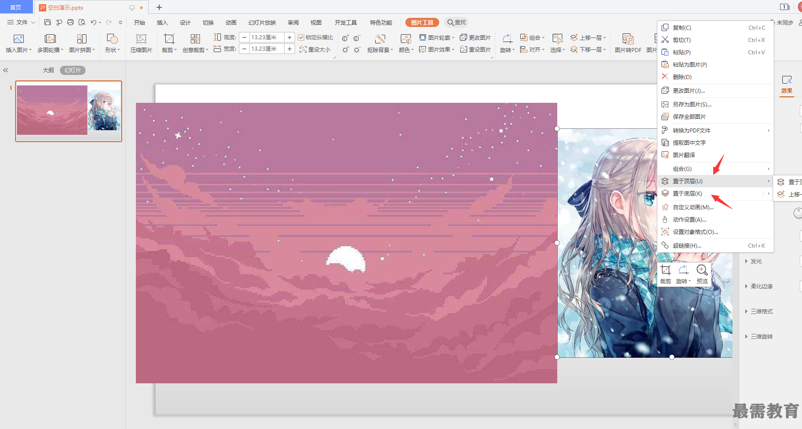
Task: Expand the 3D Rotation (三维旋转) section
Action: [759, 337]
